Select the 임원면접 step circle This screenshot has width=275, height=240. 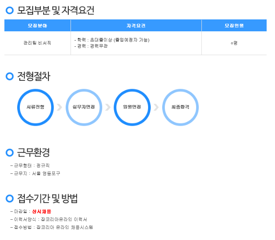(132, 107)
